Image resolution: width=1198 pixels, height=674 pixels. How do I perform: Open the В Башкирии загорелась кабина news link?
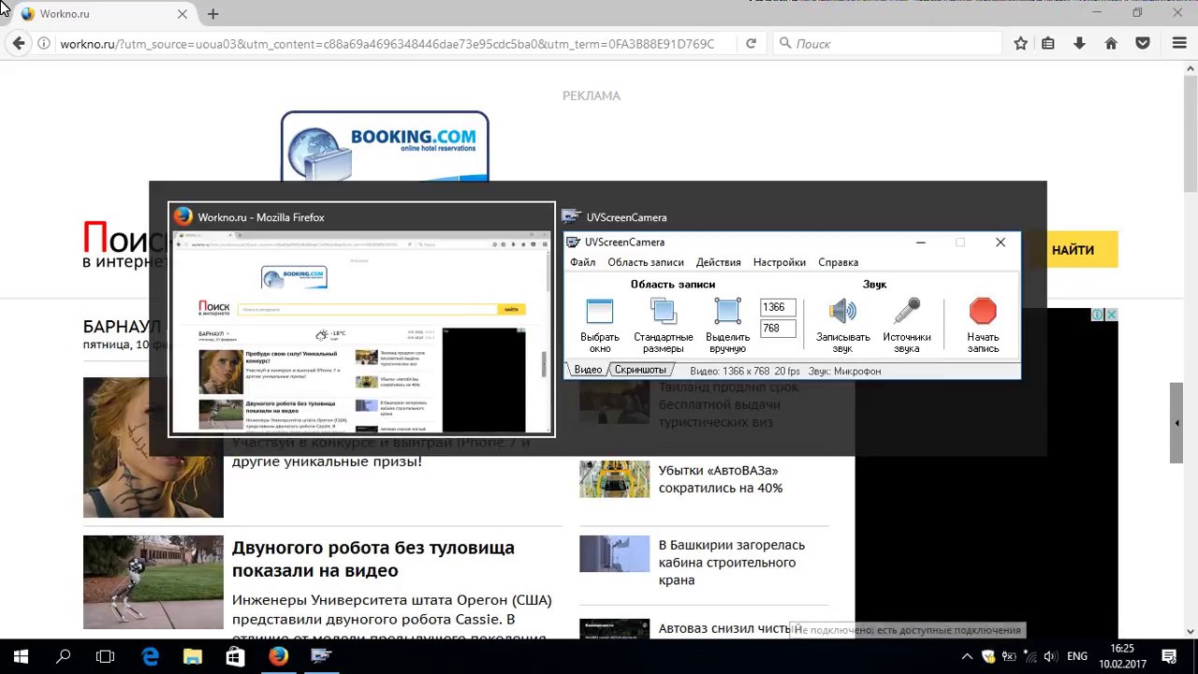coord(732,563)
